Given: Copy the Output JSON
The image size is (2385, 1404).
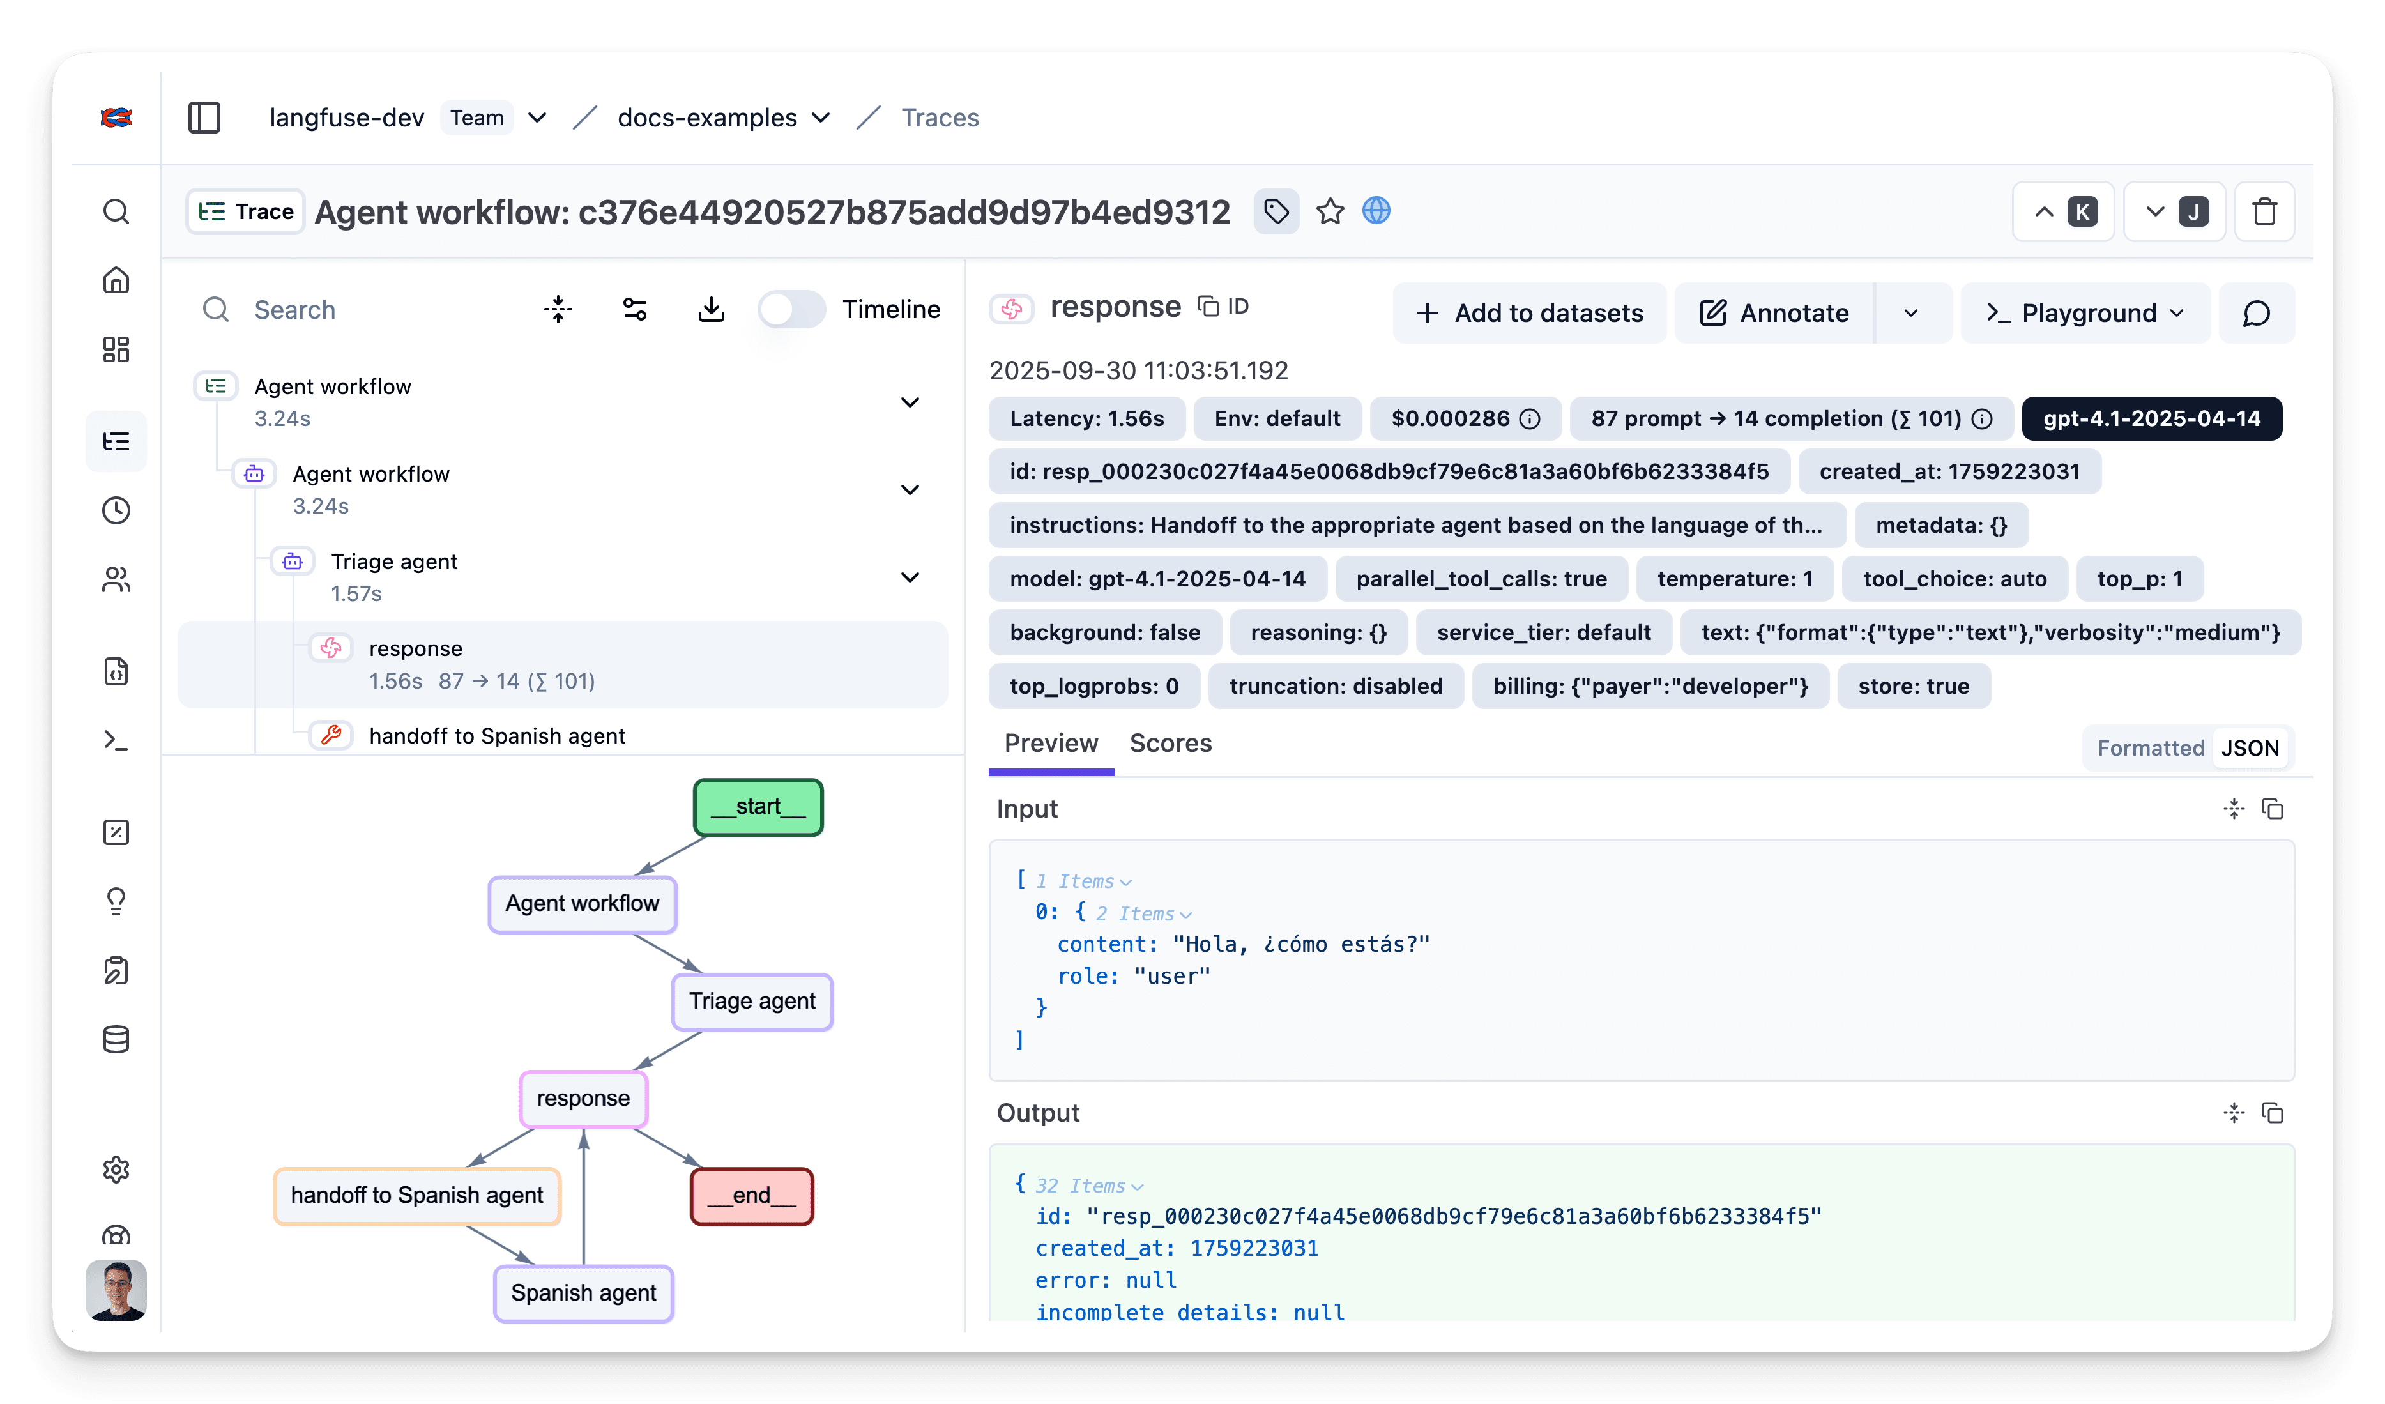Looking at the screenshot, I should click(x=2273, y=1113).
